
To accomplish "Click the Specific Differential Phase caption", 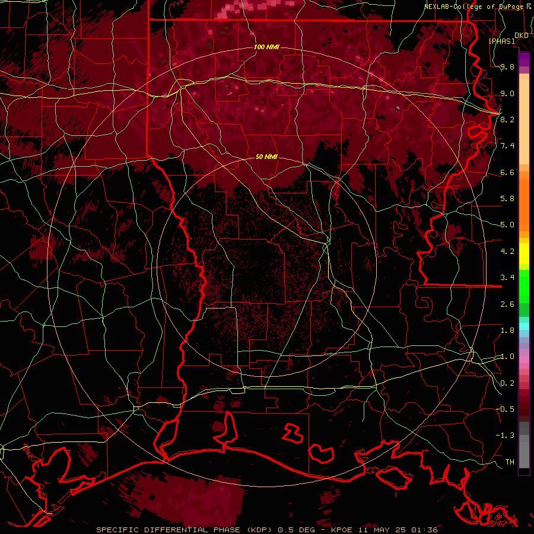I will coord(266,530).
